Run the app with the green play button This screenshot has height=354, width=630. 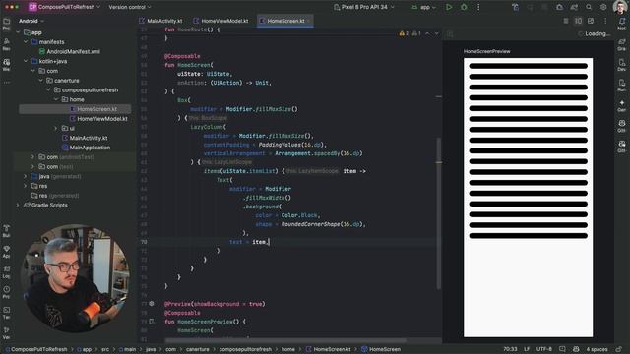coord(449,7)
